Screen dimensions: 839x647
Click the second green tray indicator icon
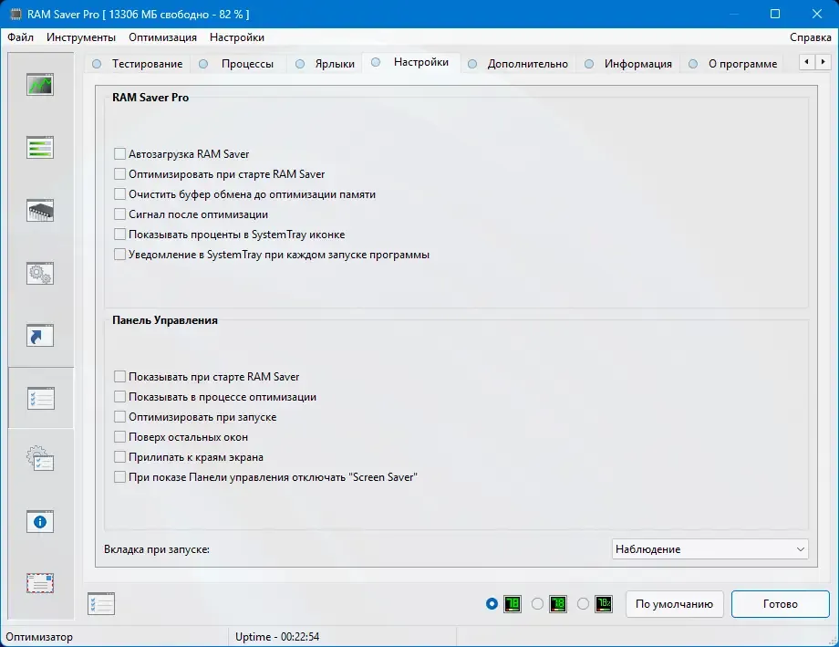[558, 603]
